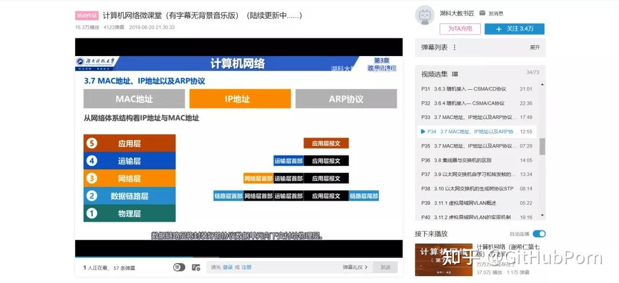Open recommended video title 计算机网络（谢希仁第七版）
The image size is (619, 283).
(508, 250)
